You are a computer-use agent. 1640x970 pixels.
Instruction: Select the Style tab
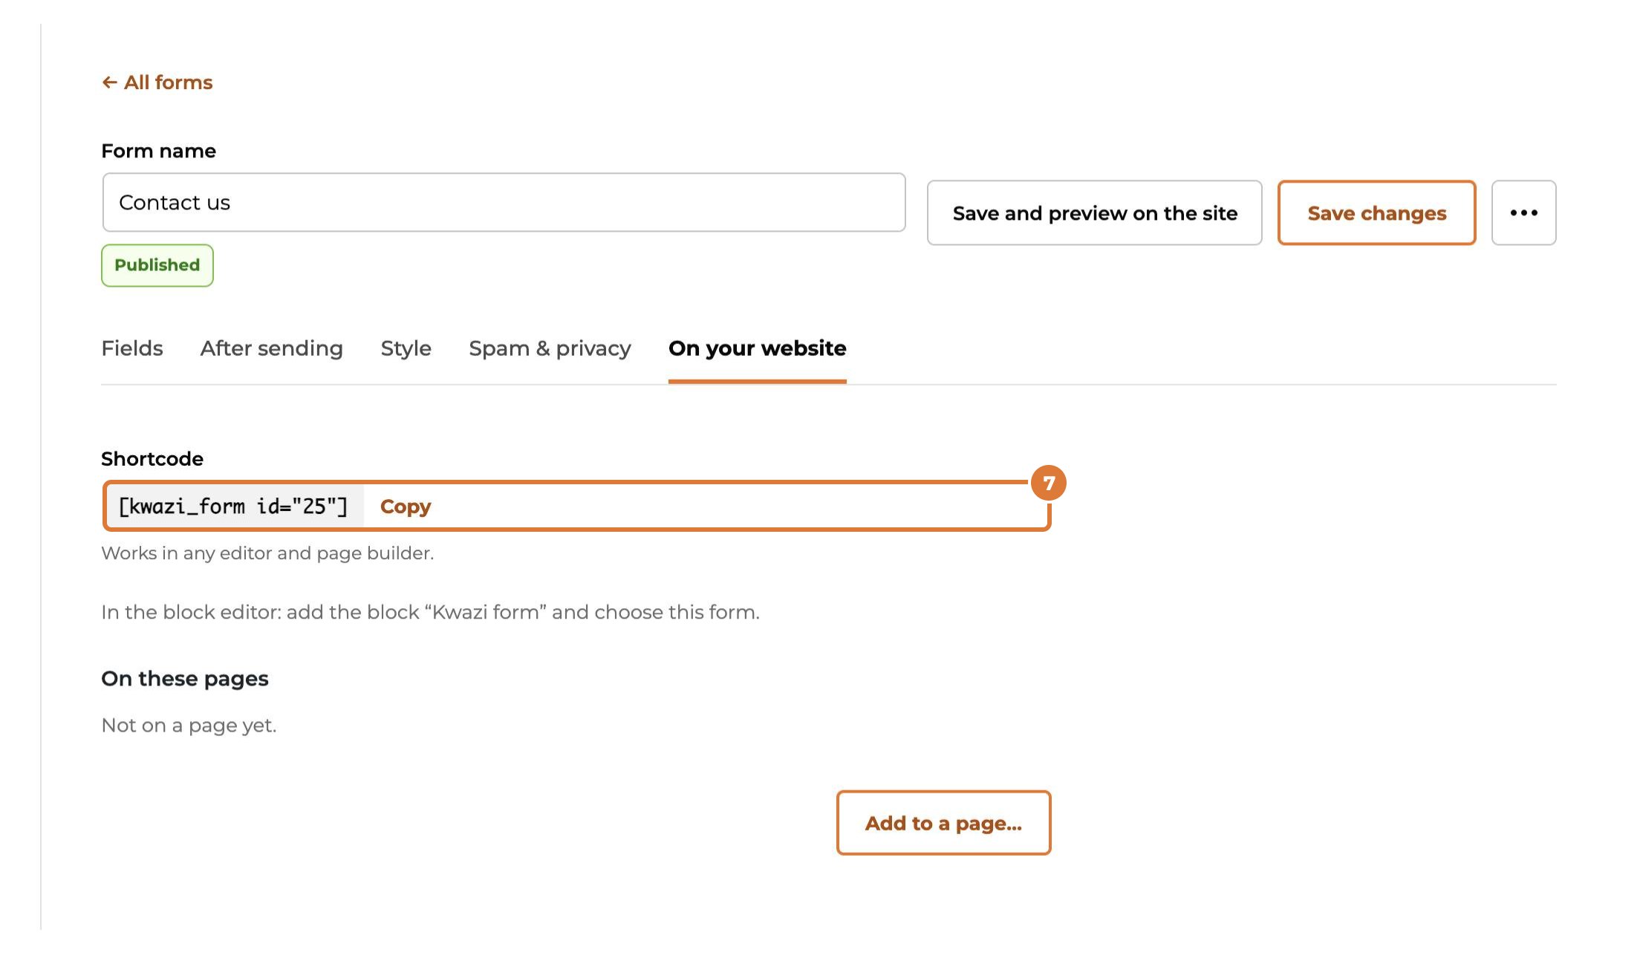[x=406, y=348]
